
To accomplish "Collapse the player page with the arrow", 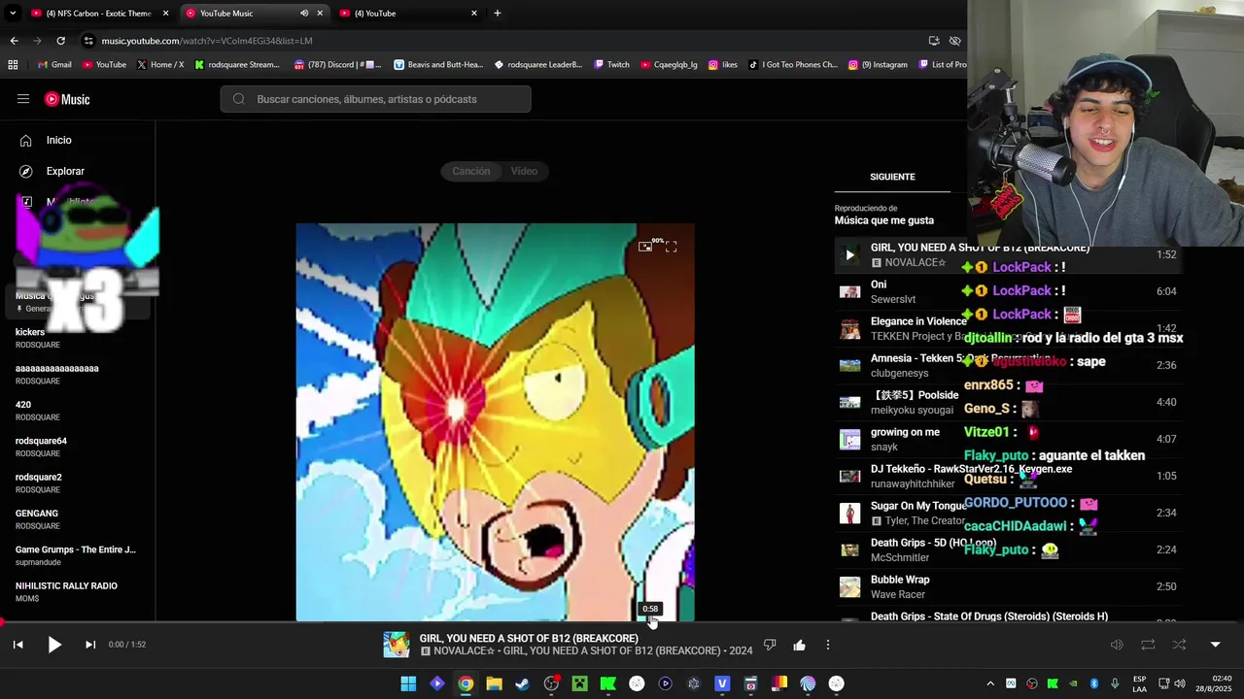I will click(1215, 645).
